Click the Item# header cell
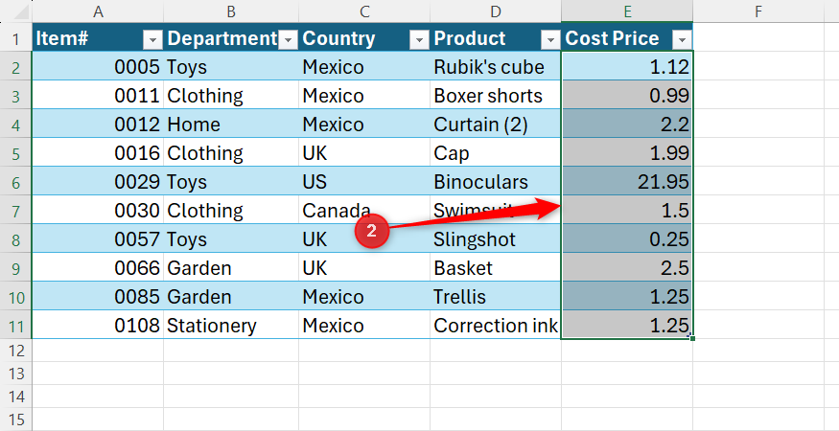The width and height of the screenshot is (839, 431). click(98, 37)
